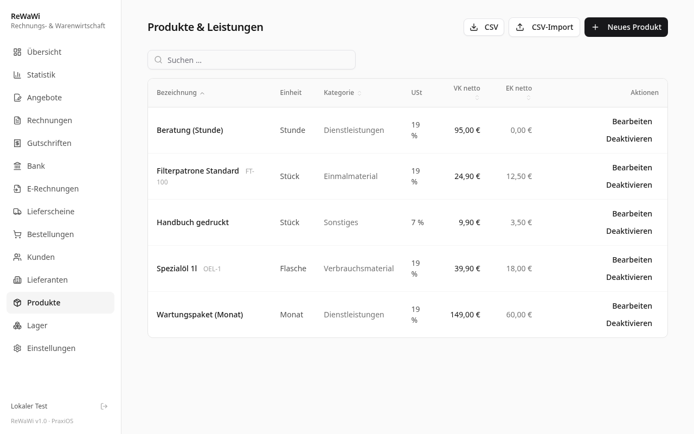Screen dimensions: 694x434
Task: Click the Lieferanten factory icon
Action: coord(17,280)
